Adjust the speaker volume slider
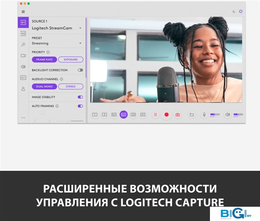Viewport: 260px width, 221px height. coord(238,114)
